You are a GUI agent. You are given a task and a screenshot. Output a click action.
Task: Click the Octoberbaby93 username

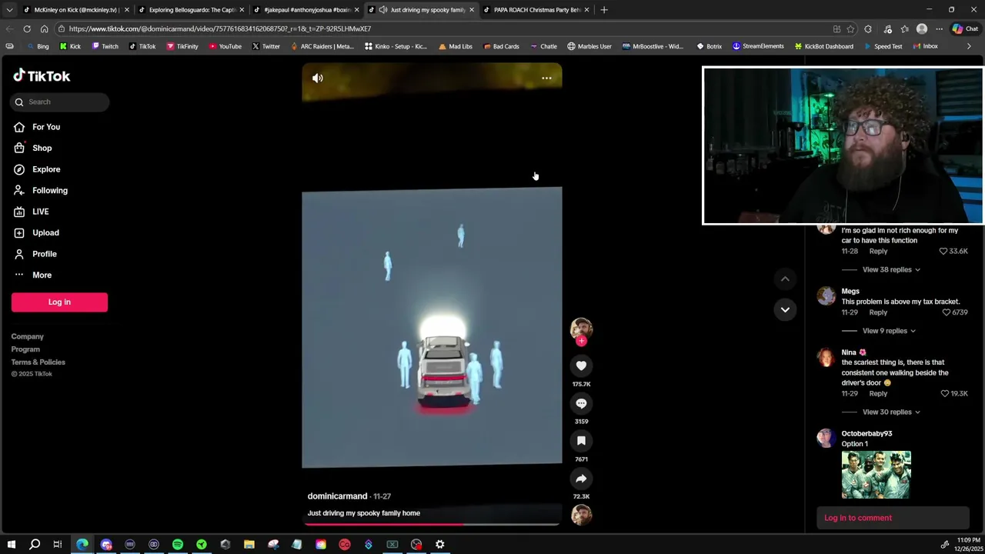866,433
